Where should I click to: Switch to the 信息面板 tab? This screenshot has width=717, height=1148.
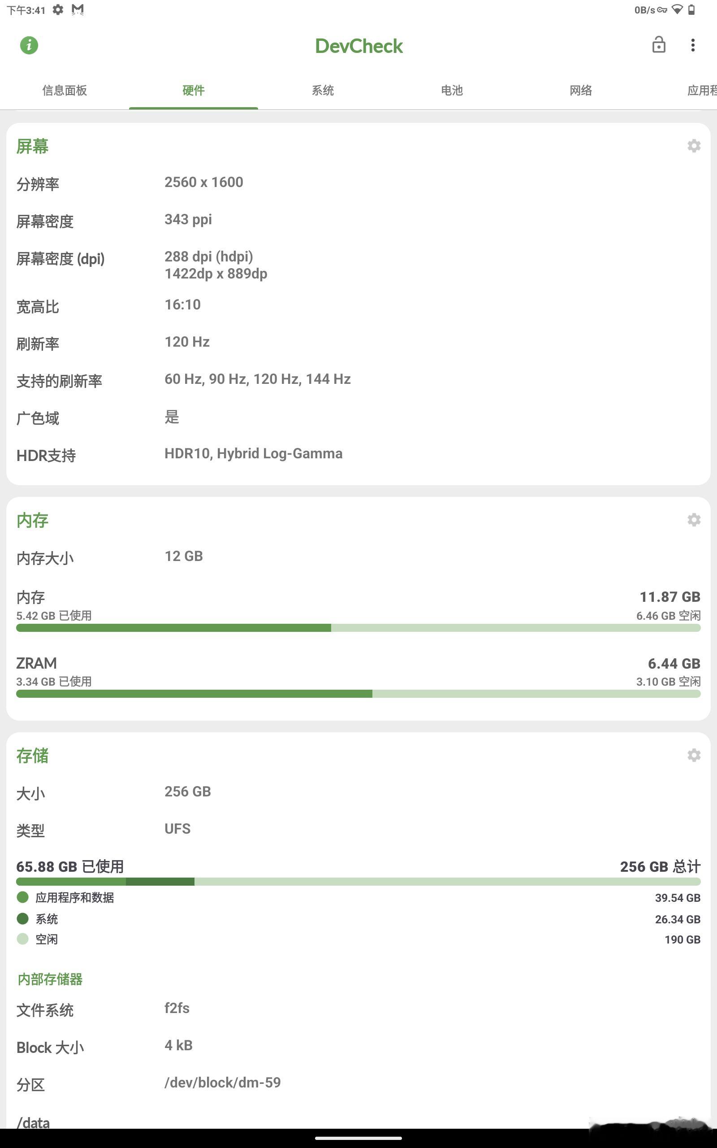65,90
